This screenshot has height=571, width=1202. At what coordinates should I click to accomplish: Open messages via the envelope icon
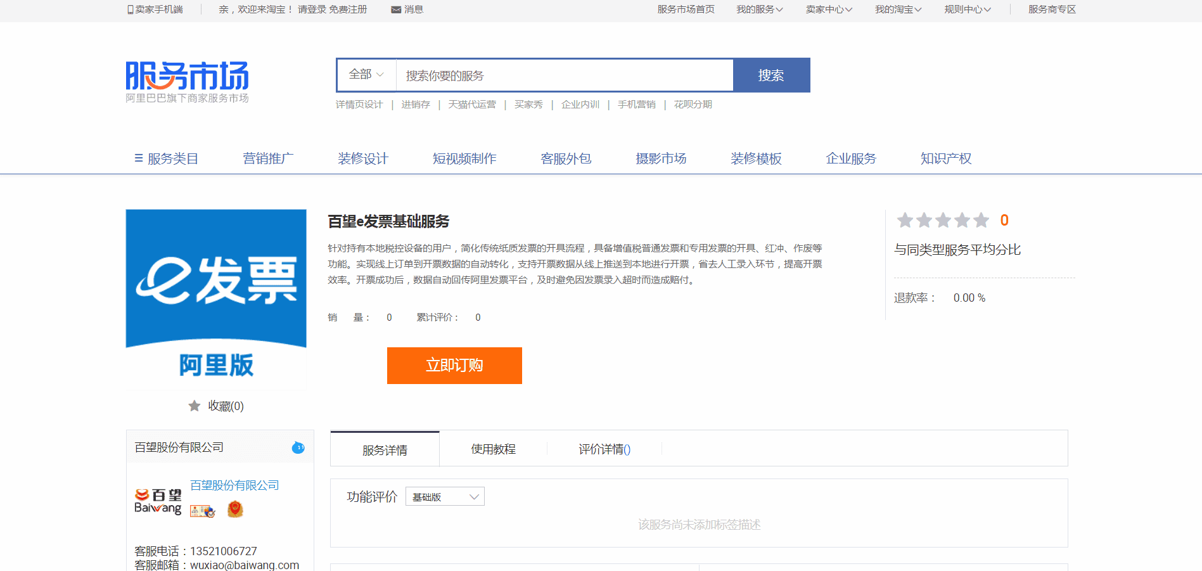click(396, 10)
